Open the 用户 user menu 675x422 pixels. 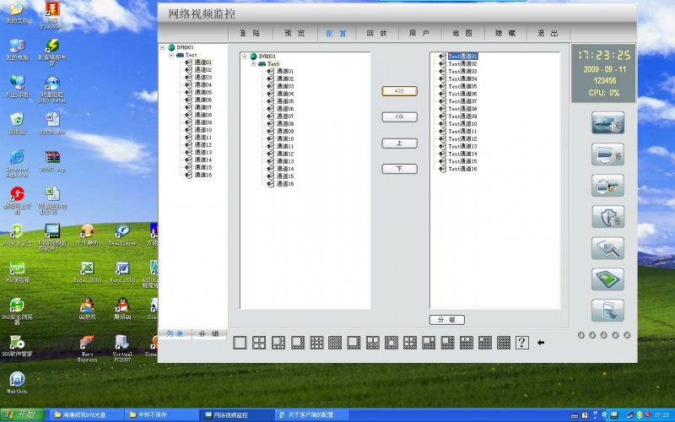coord(419,33)
